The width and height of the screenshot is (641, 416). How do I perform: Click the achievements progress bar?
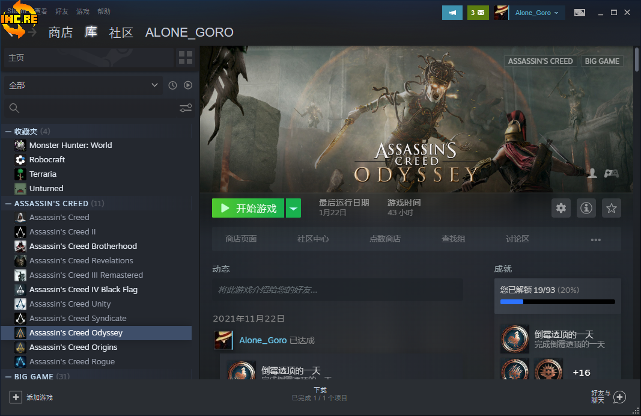point(557,301)
